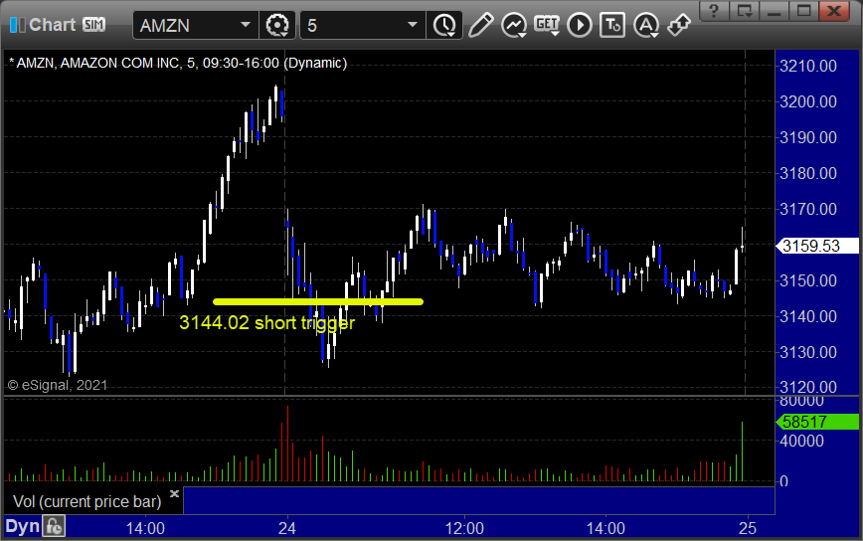Click the 3144.02 short trigger text
The width and height of the screenshot is (863, 541).
[x=266, y=322]
